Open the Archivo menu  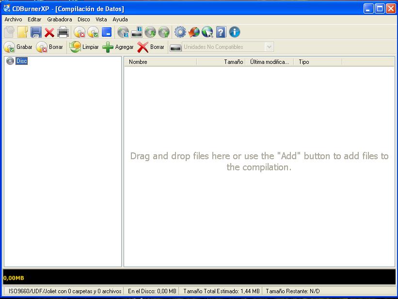point(13,19)
